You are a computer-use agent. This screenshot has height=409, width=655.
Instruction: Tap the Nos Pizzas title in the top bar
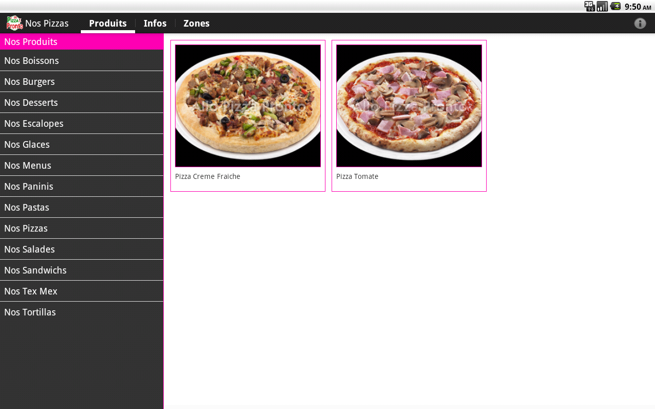47,24
